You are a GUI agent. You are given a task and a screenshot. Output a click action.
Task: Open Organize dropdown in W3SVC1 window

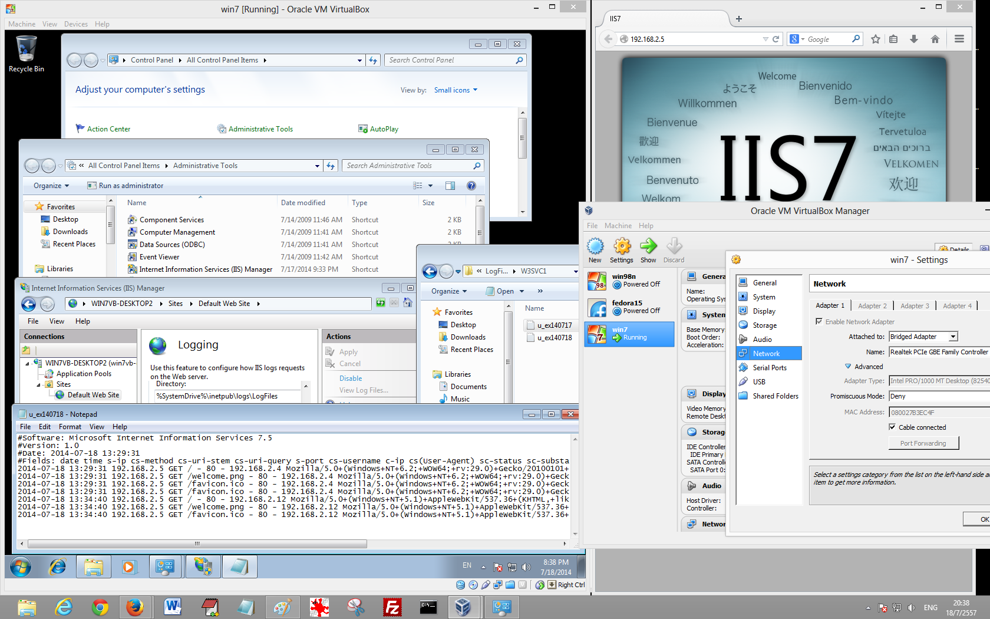click(449, 291)
